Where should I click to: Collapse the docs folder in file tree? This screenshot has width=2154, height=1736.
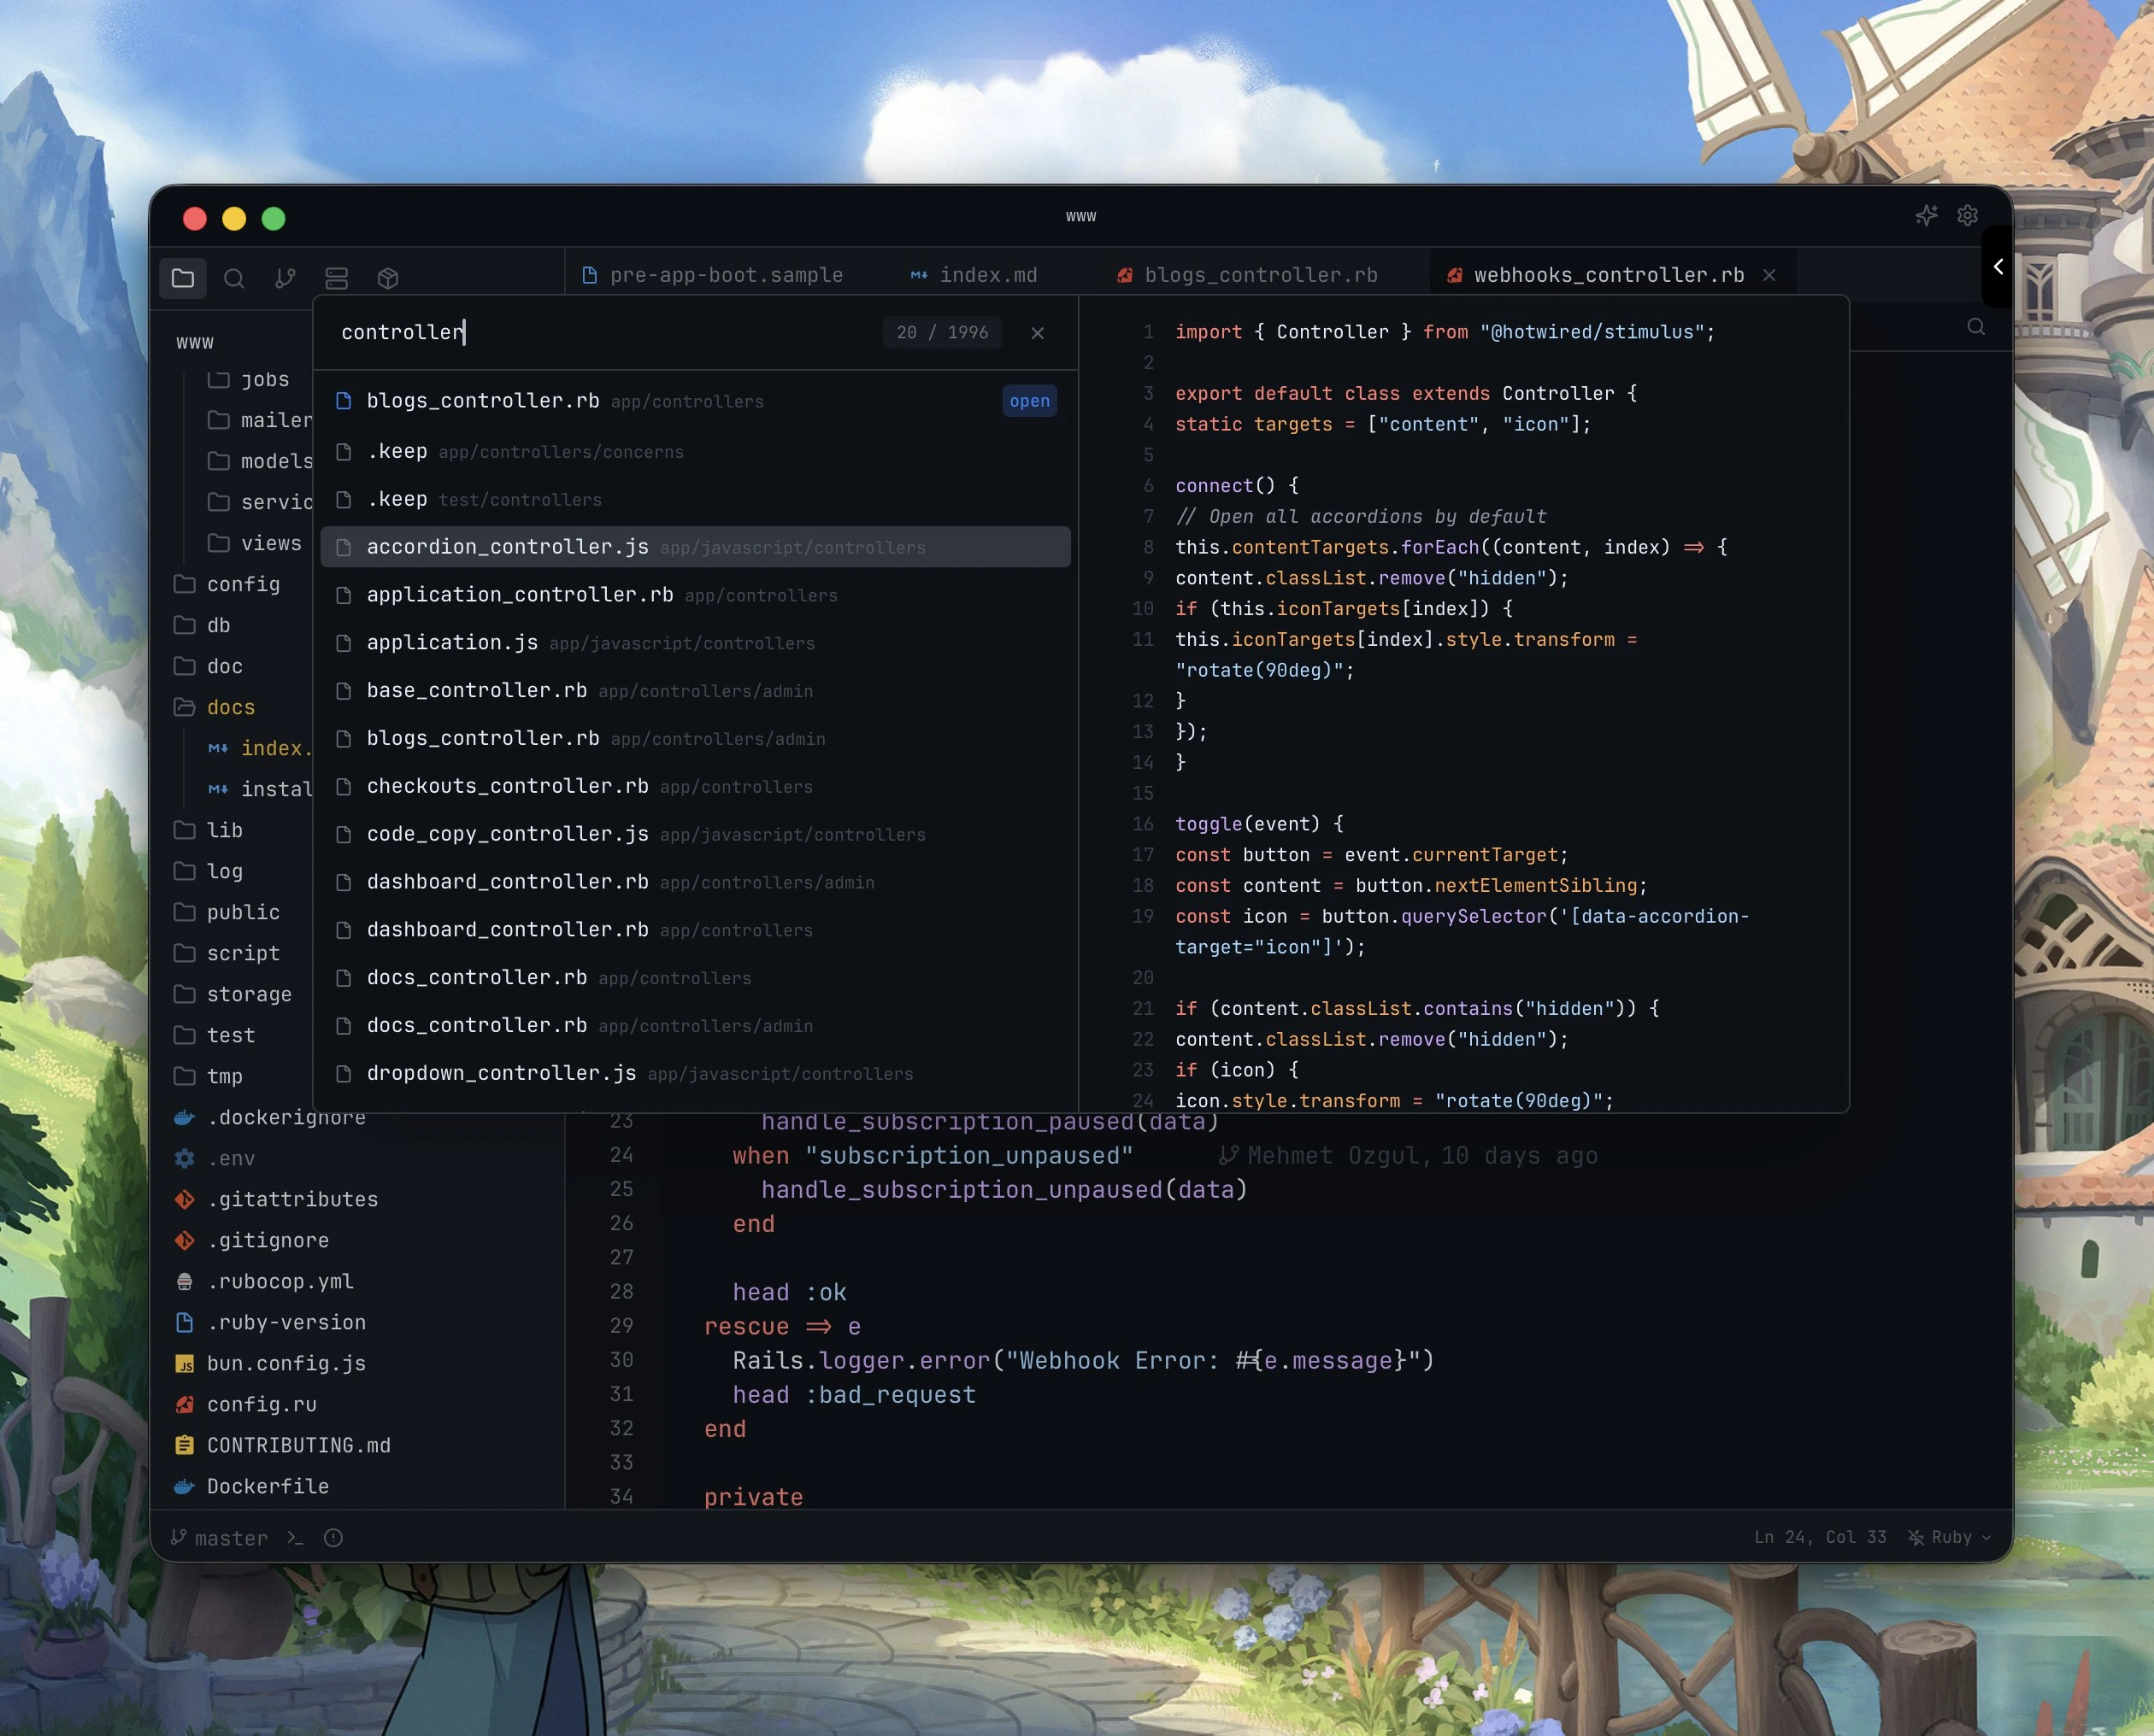(x=230, y=707)
